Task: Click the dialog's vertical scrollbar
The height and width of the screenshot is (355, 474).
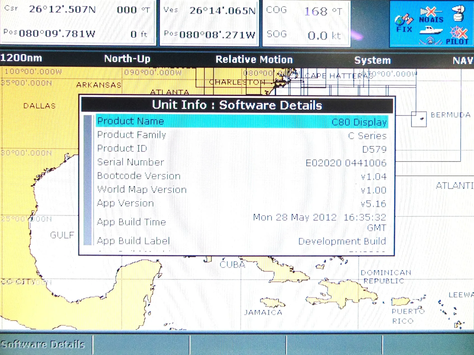Action: [88, 180]
